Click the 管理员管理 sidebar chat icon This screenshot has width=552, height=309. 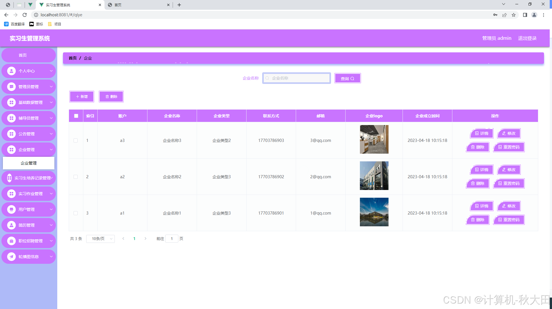[x=11, y=87]
